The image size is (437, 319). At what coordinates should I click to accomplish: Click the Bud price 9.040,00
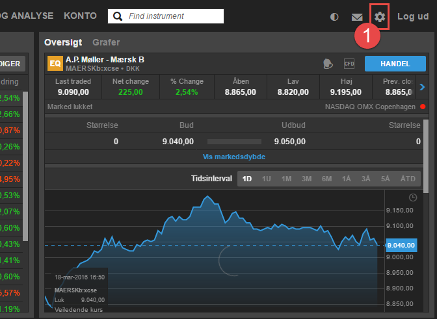pyautogui.click(x=178, y=142)
